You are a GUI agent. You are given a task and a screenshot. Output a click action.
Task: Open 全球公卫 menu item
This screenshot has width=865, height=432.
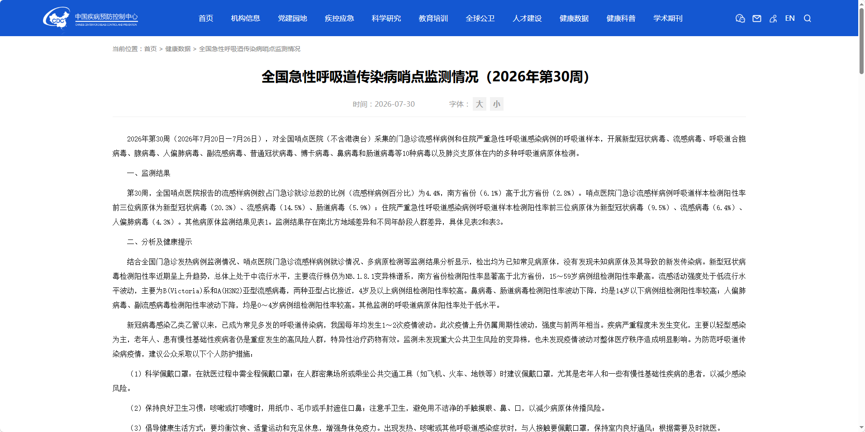(x=480, y=19)
